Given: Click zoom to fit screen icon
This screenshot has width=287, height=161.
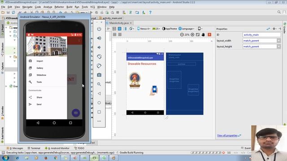Looking at the screenshot, I should click(198, 34).
